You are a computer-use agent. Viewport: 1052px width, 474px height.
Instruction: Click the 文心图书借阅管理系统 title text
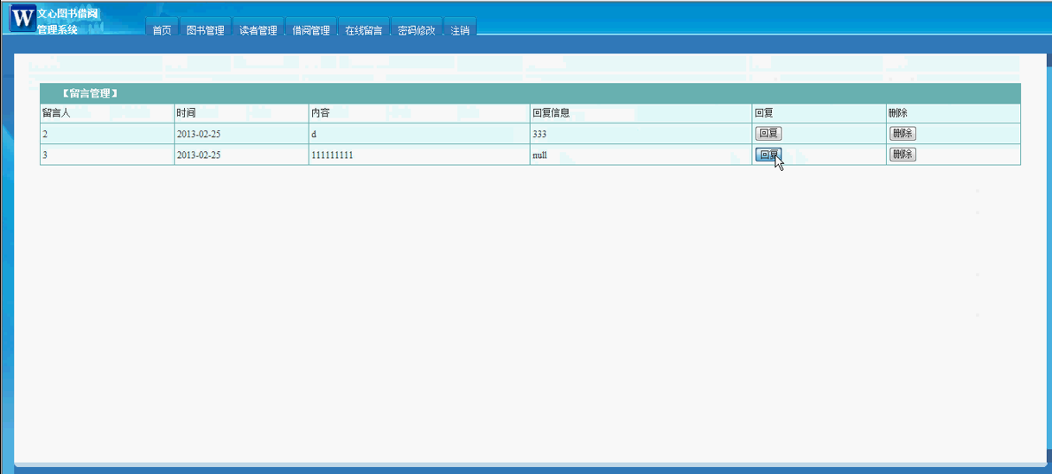click(x=67, y=22)
